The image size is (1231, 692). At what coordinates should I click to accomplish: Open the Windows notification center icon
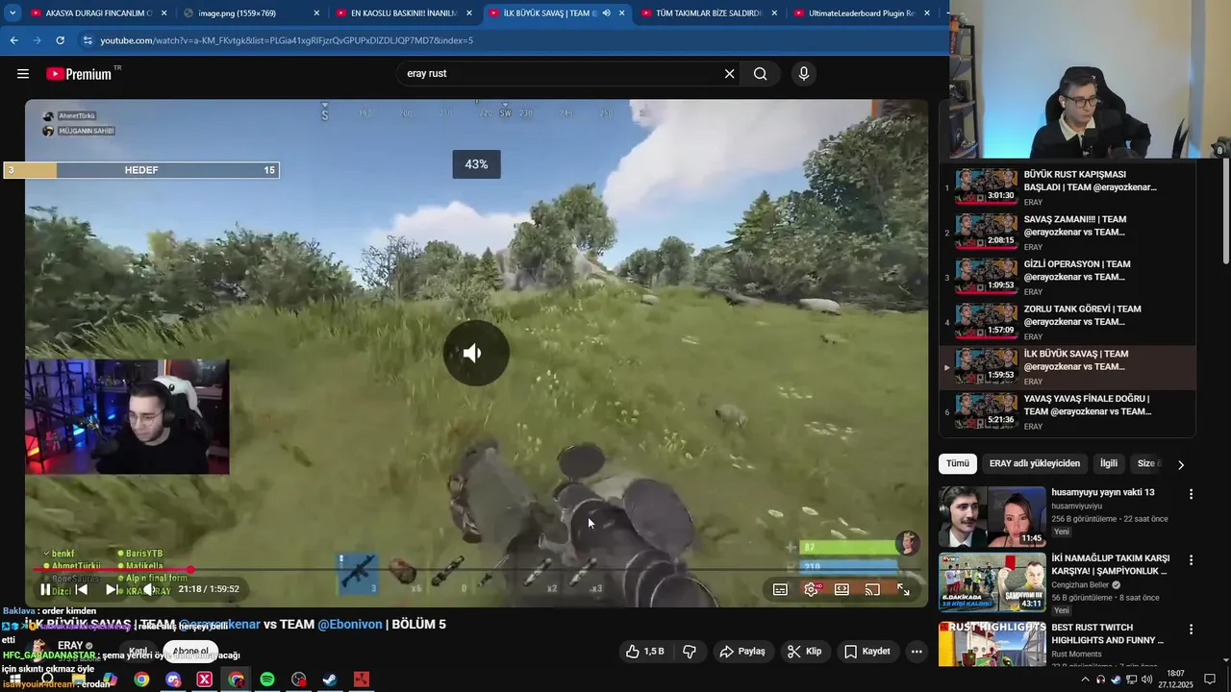pyautogui.click(x=1210, y=680)
